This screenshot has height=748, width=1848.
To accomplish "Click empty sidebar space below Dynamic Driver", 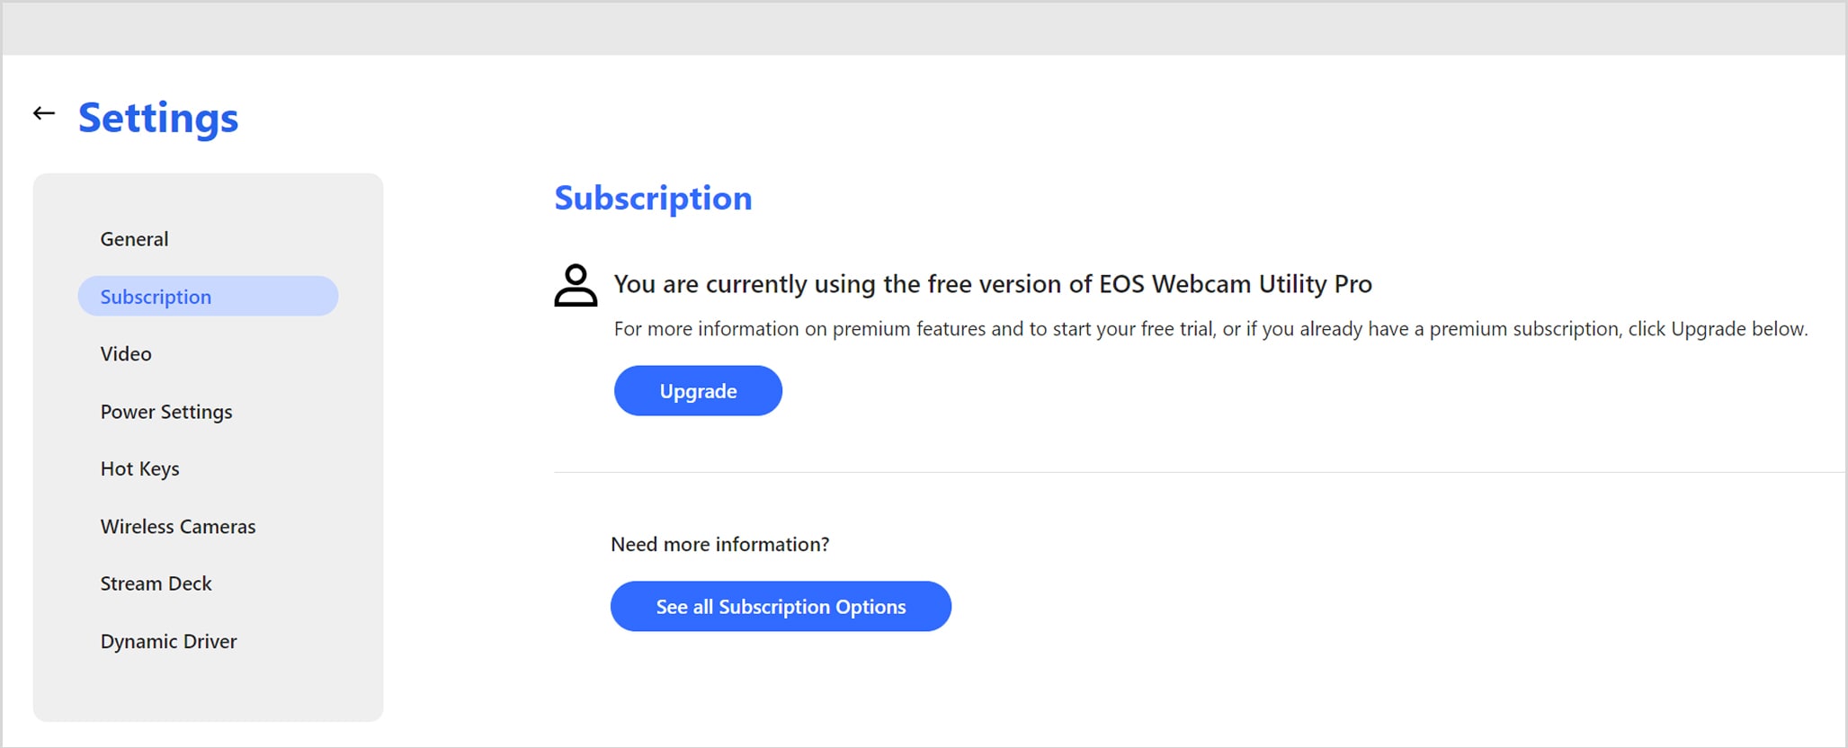I will pyautogui.click(x=208, y=690).
